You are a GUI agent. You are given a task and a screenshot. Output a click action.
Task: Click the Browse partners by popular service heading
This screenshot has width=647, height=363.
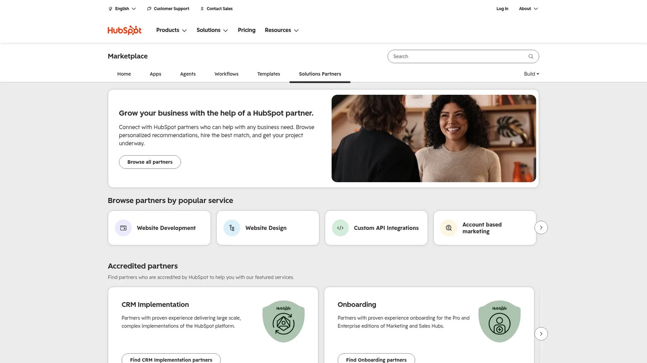(171, 200)
